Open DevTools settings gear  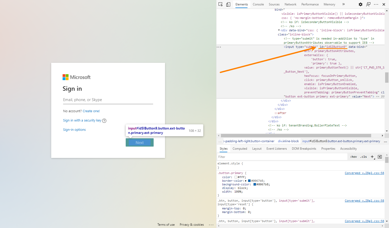[360, 4]
